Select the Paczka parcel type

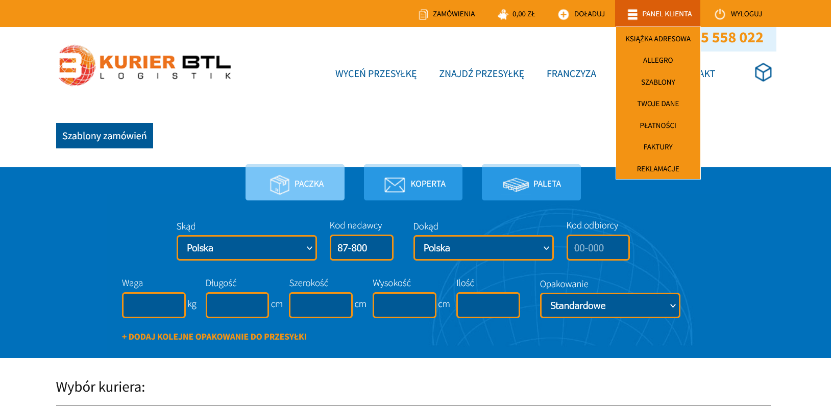pos(295,184)
